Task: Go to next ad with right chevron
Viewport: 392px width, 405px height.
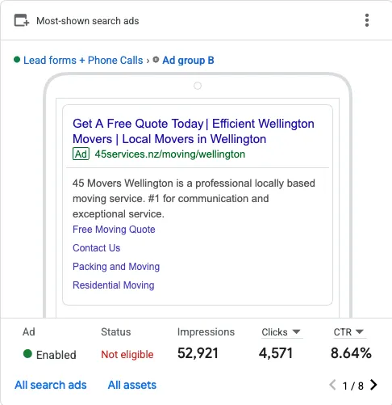Action: tap(373, 385)
